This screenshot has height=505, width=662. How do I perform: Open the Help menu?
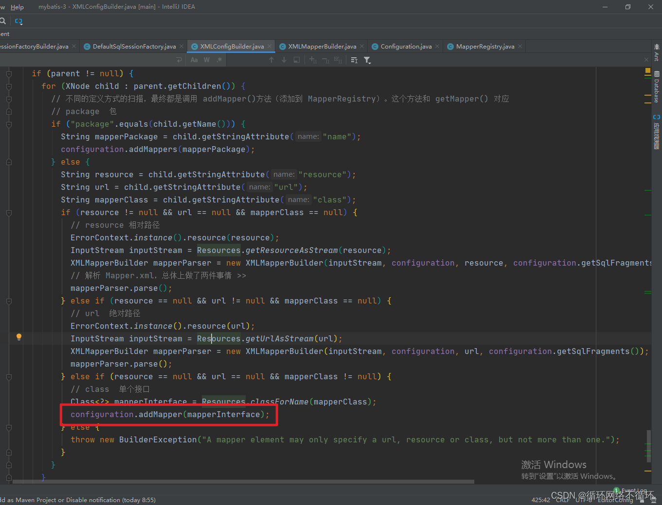17,7
